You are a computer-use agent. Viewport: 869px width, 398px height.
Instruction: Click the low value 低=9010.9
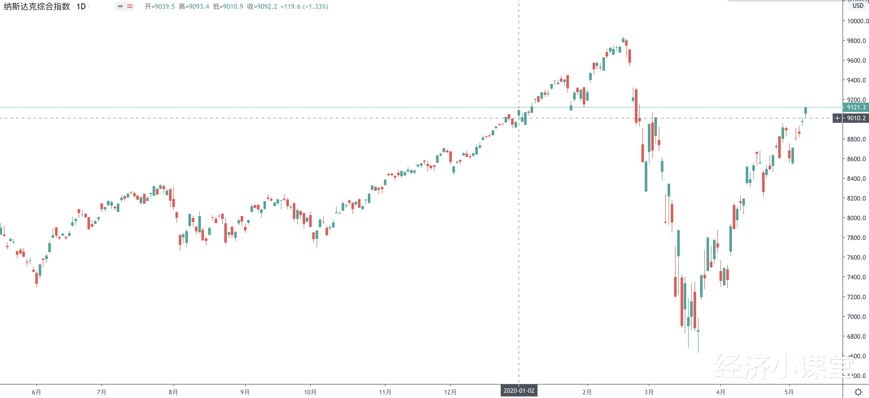[228, 6]
